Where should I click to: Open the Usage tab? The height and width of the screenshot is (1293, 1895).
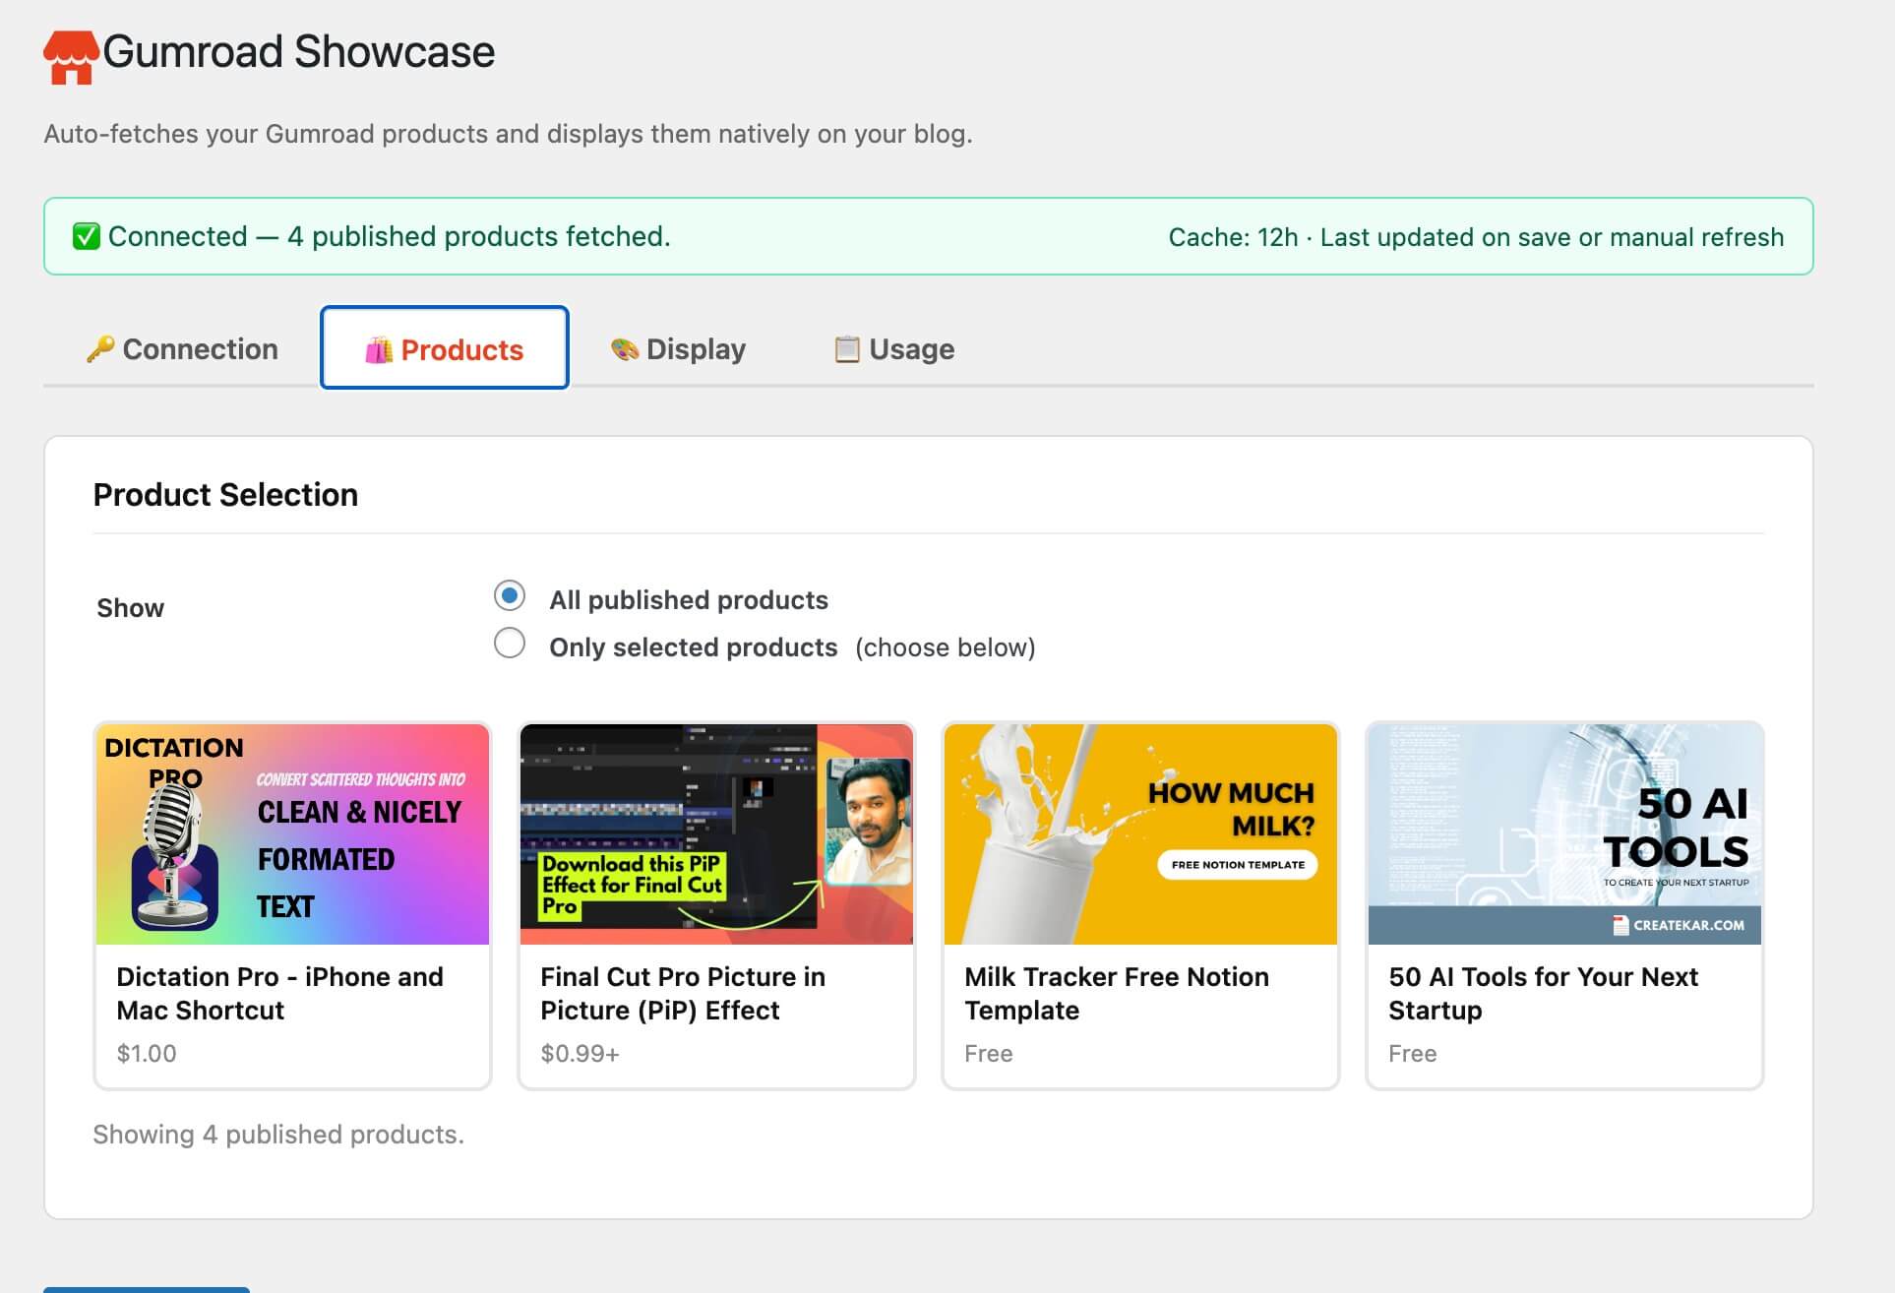[x=894, y=349]
